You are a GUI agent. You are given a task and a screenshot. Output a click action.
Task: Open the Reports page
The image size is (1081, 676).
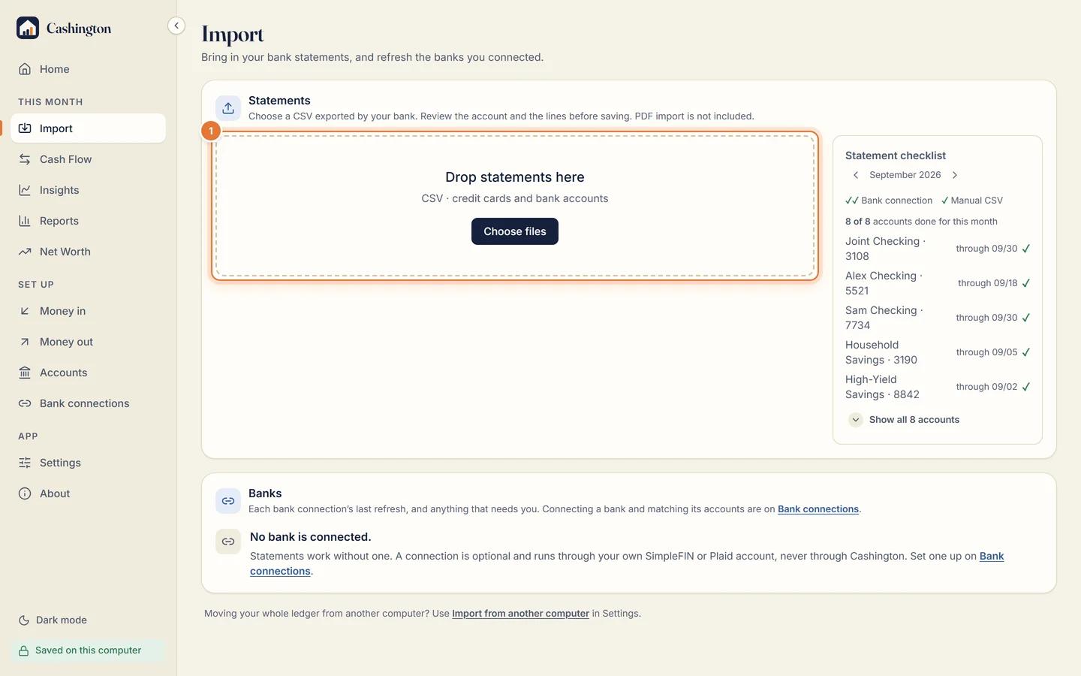tap(89, 221)
